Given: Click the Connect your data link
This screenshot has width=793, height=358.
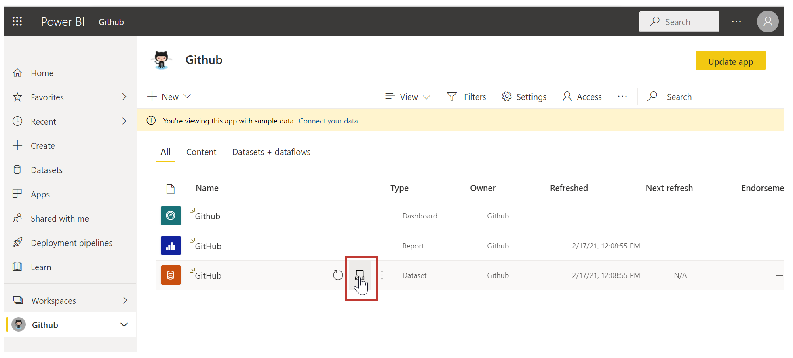Looking at the screenshot, I should point(328,121).
